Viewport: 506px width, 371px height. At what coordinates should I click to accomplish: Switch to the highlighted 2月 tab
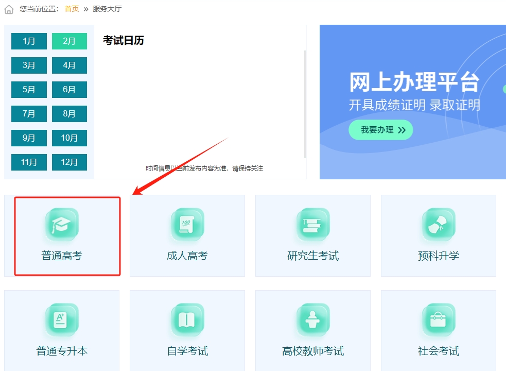click(x=69, y=41)
